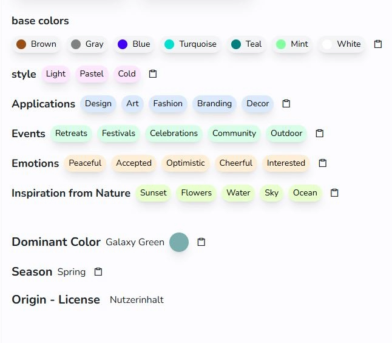Select the Sunset nature tag
The image size is (392, 343).
pos(154,193)
